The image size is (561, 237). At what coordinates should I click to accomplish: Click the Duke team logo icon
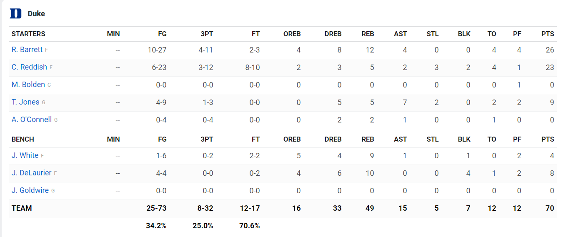[15, 14]
